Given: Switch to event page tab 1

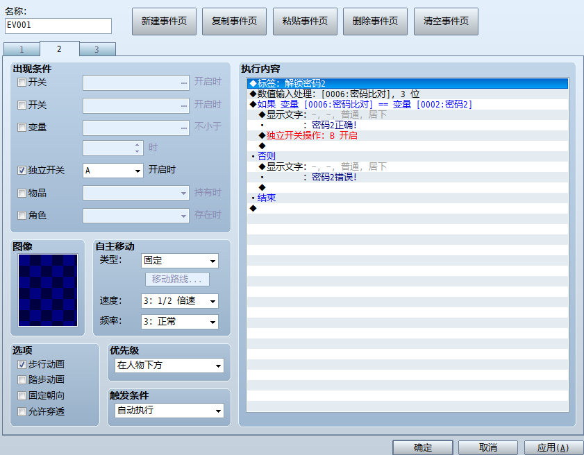Looking at the screenshot, I should point(22,49).
